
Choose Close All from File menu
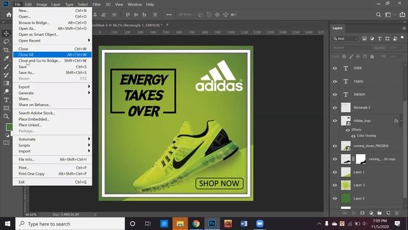(52, 54)
